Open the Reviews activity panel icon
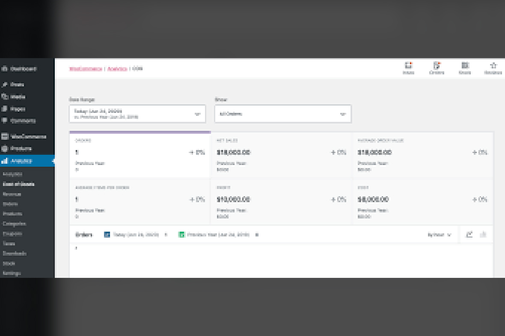 [x=493, y=68]
